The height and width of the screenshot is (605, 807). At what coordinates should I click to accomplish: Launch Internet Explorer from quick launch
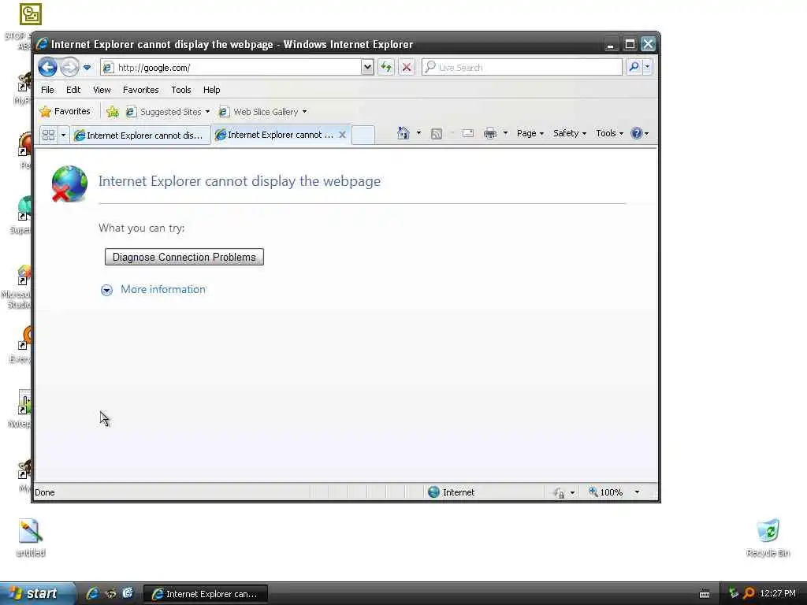tap(93, 593)
